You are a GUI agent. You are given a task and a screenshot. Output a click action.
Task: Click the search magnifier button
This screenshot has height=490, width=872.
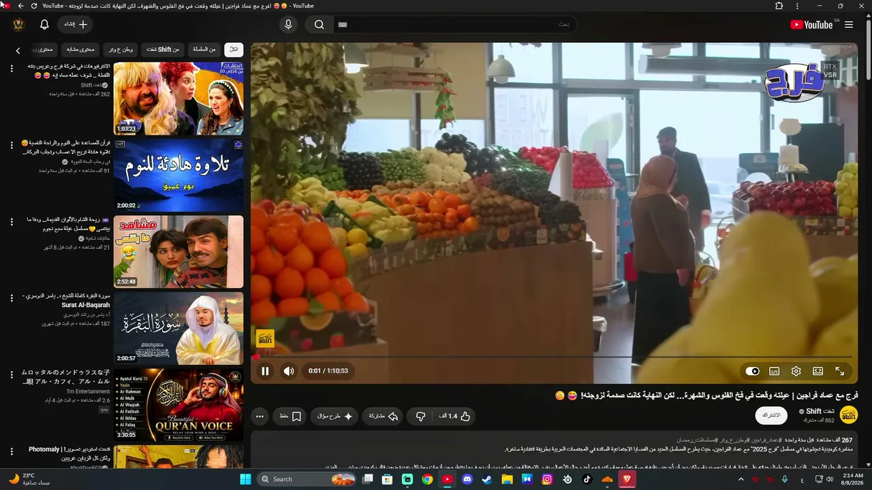(319, 24)
